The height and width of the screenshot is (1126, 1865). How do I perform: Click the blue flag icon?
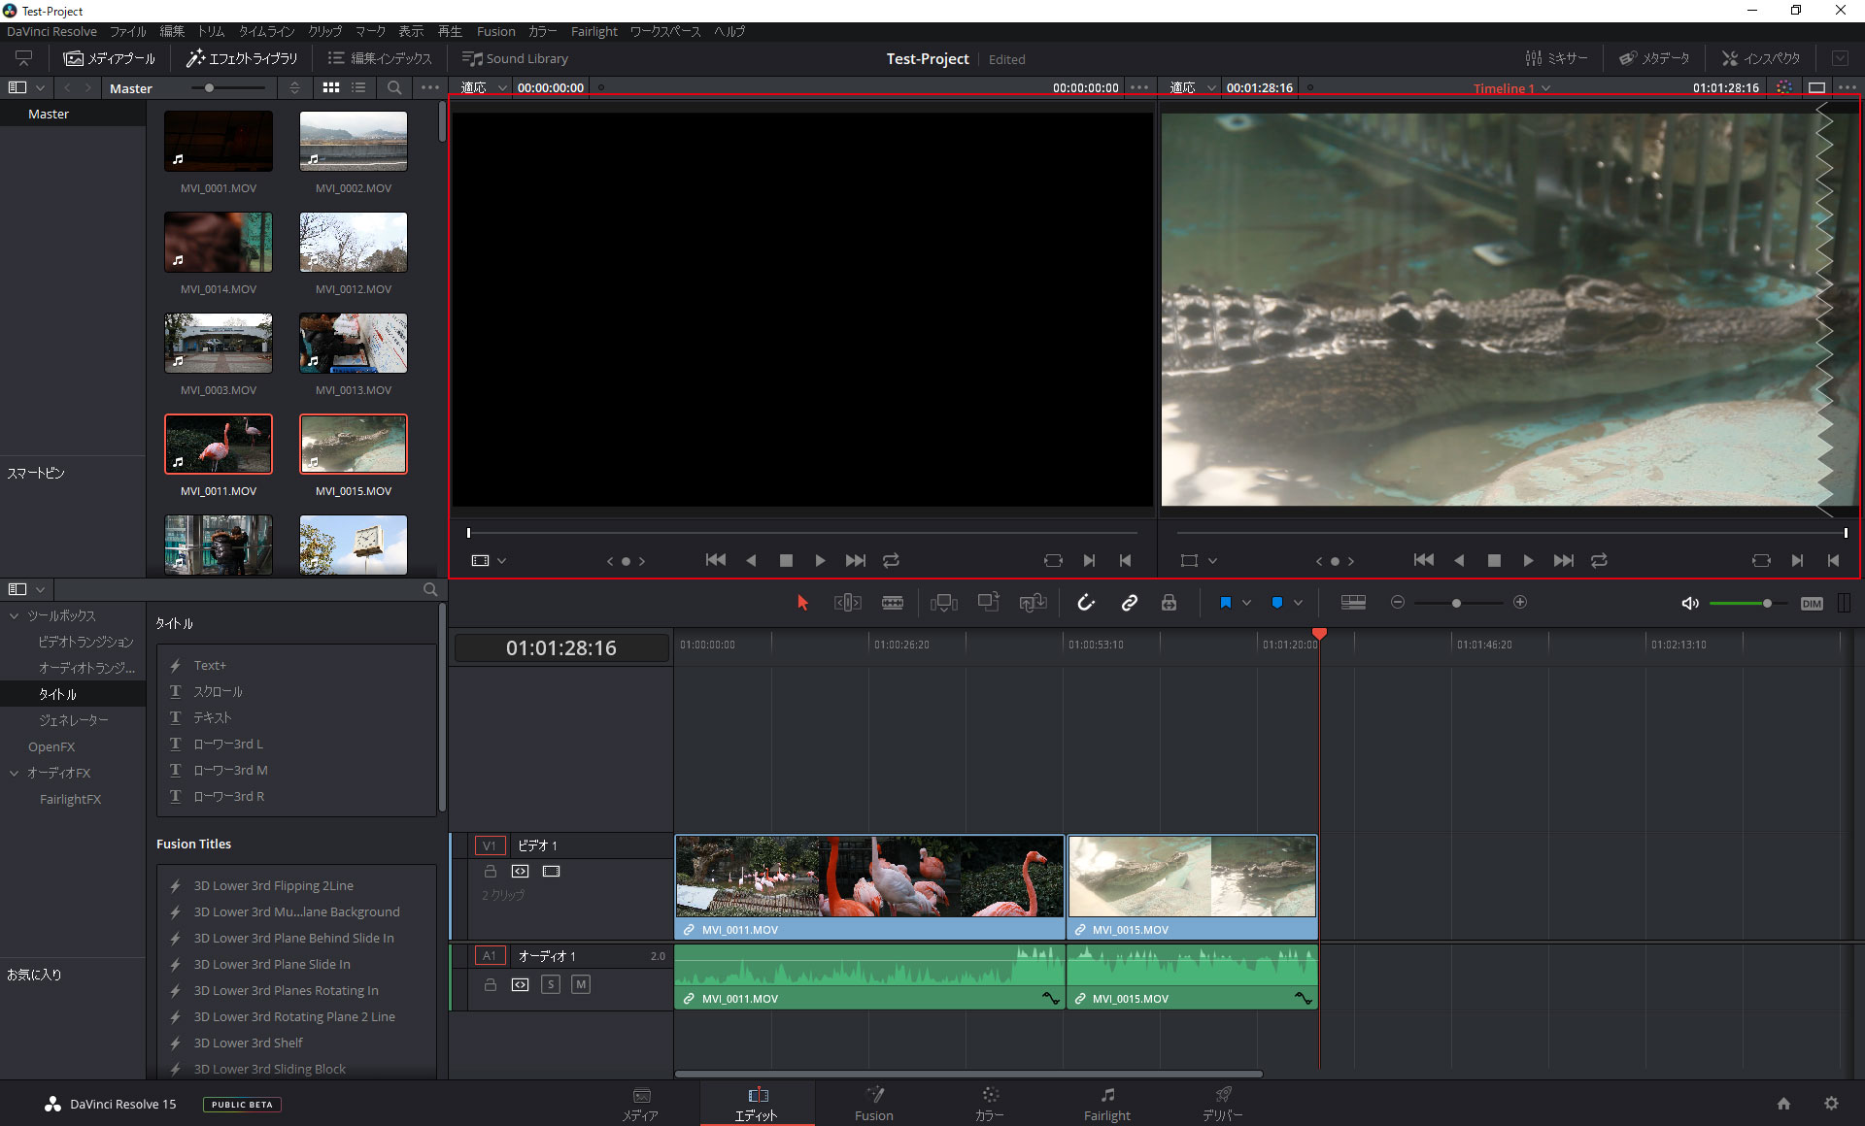point(1225,603)
